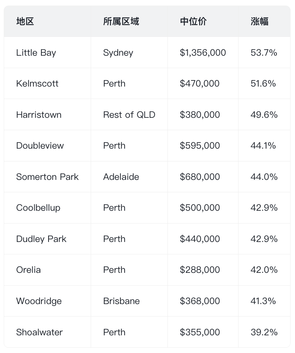Click the 涨幅 column header
This screenshot has width=295, height=353.
260,21
